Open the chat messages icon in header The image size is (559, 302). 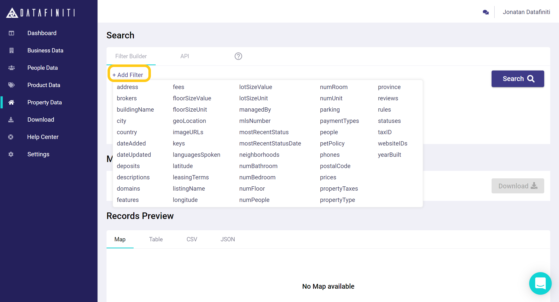click(486, 12)
